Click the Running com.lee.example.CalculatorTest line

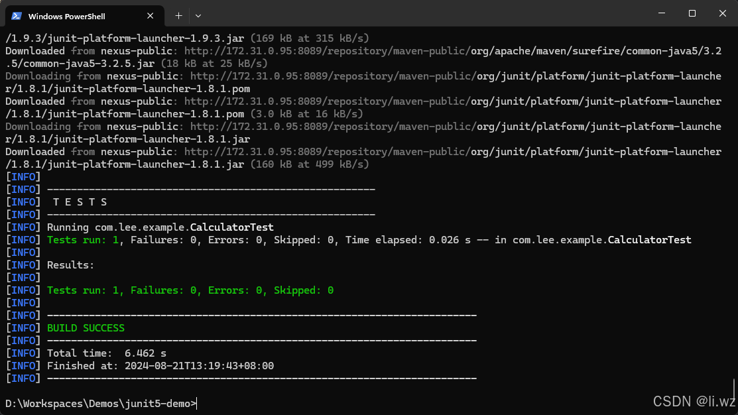pyautogui.click(x=160, y=227)
